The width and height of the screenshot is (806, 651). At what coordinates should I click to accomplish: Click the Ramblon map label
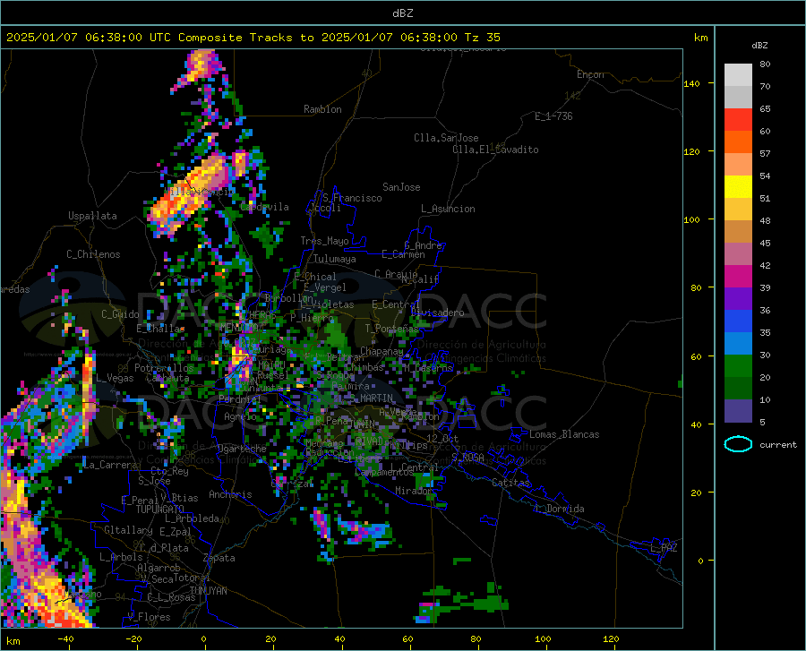(322, 109)
